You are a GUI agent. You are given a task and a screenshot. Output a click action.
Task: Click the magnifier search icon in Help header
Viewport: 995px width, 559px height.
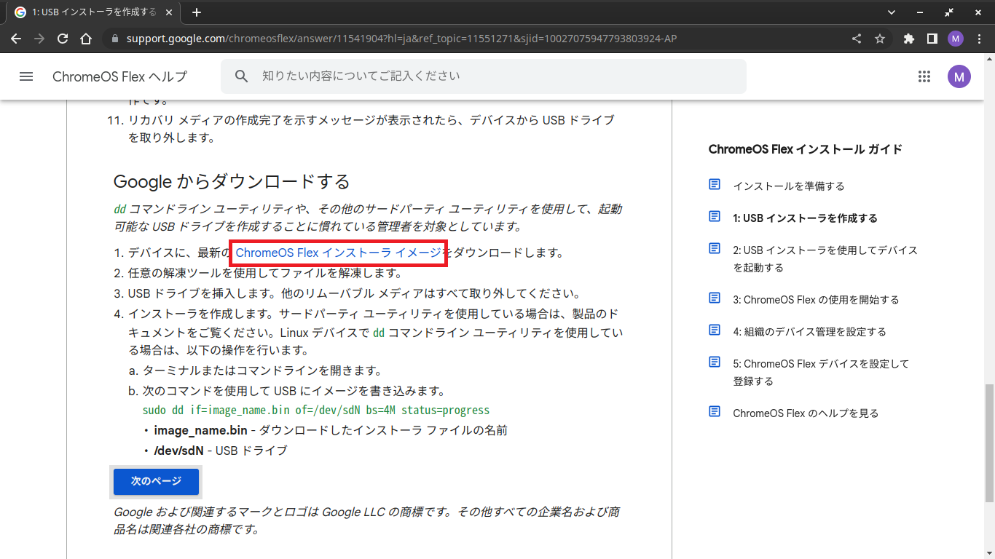[x=241, y=76]
